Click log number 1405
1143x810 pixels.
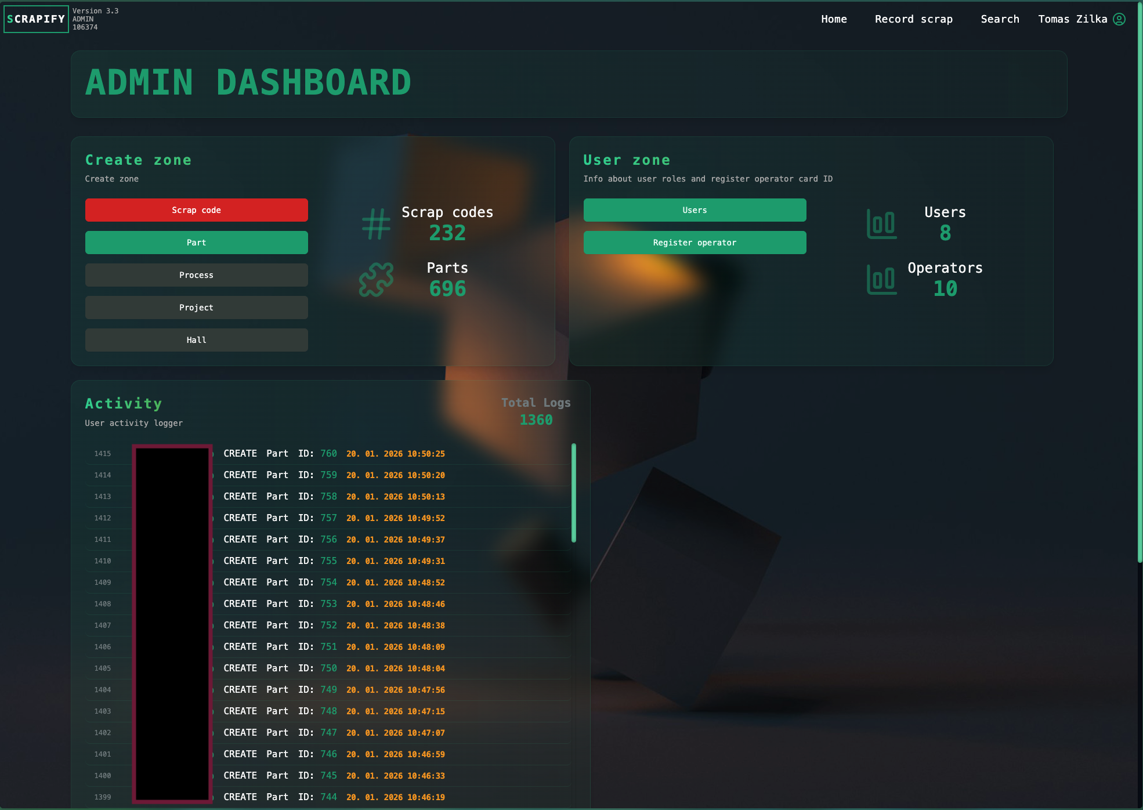coord(103,668)
